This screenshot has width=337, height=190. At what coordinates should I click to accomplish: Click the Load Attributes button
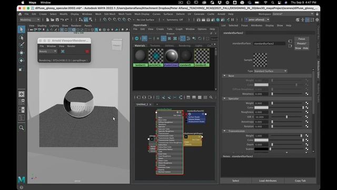pos(268,180)
